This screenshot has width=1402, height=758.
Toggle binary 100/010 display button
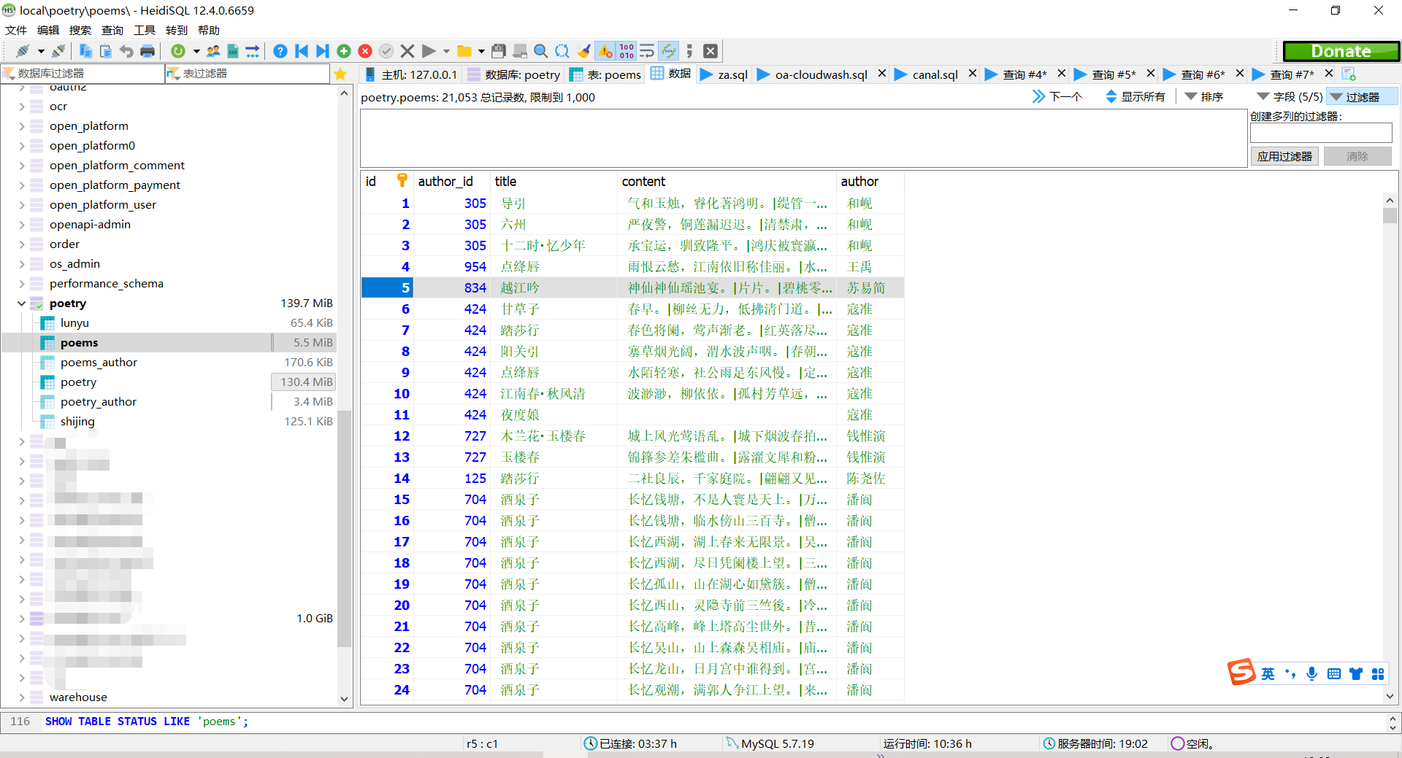627,51
